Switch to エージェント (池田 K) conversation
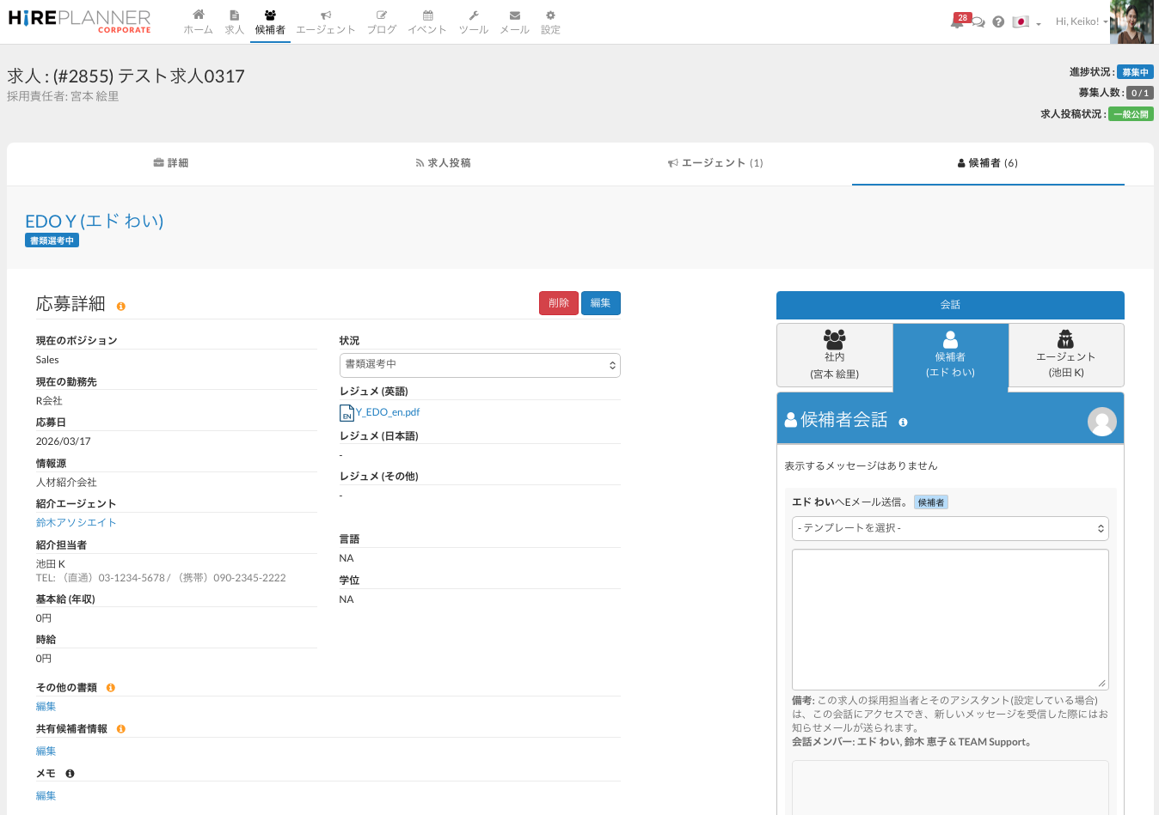 [x=1065, y=355]
